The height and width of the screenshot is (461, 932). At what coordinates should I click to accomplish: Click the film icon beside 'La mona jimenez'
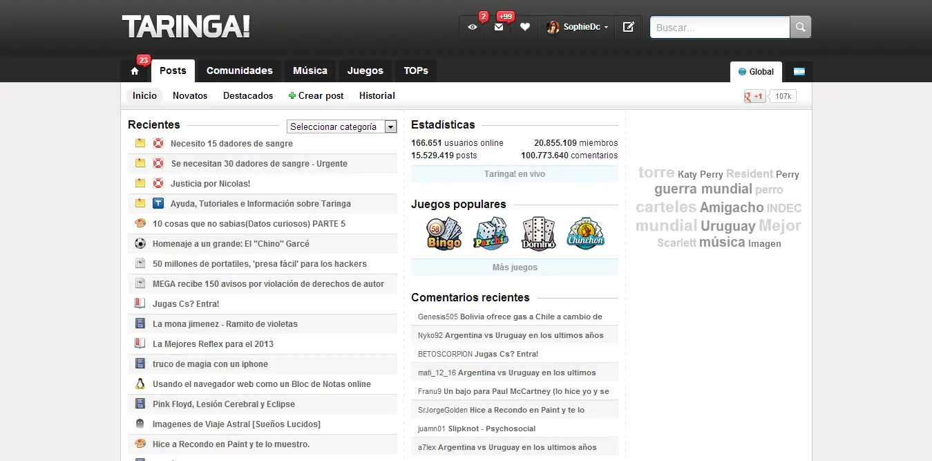140,324
